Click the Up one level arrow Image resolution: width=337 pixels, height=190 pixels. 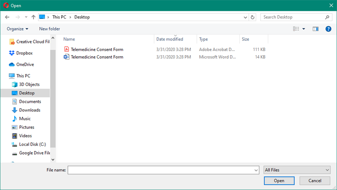33,17
